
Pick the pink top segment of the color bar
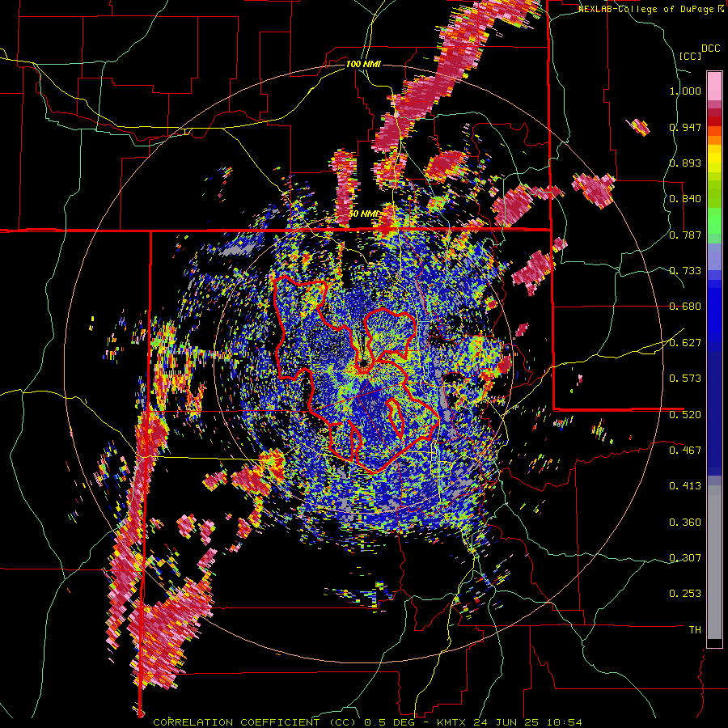714,87
